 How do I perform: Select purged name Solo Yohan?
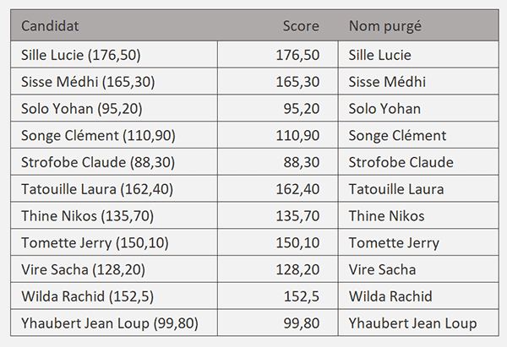click(x=384, y=109)
